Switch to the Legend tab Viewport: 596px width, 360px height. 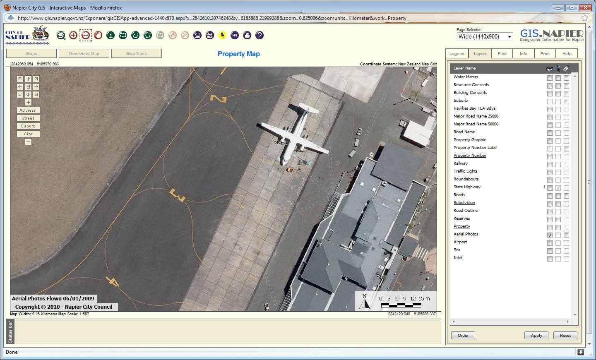pyautogui.click(x=457, y=54)
